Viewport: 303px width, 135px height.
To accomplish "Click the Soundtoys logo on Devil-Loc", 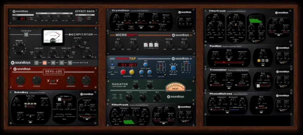I will [22, 69].
